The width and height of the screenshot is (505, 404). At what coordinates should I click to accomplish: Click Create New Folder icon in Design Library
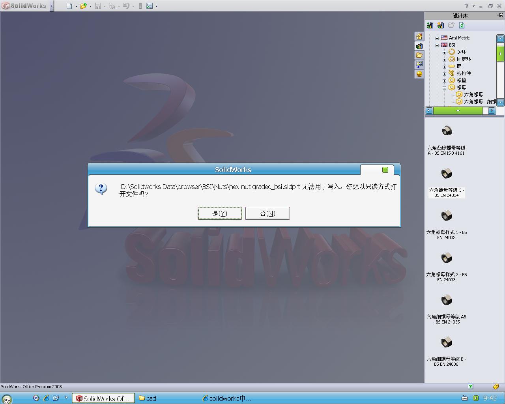(451, 25)
